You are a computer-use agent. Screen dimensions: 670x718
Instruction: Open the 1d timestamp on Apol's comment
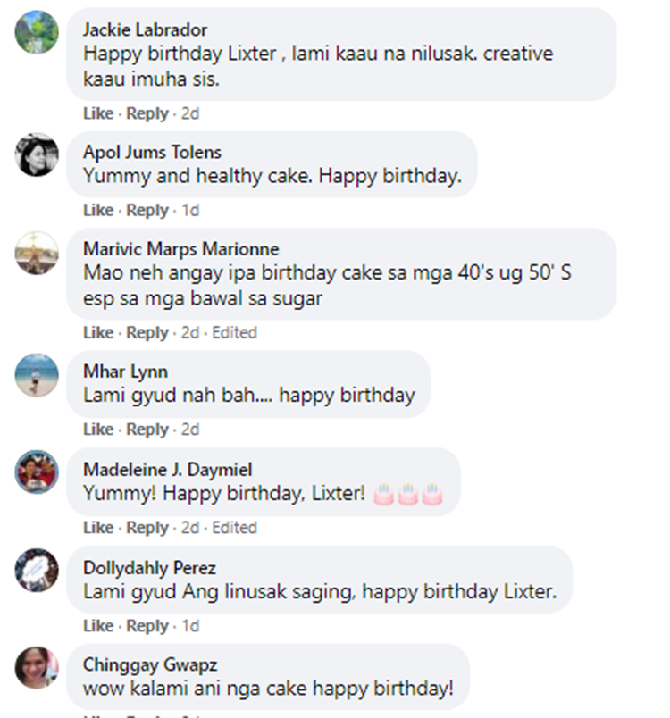coord(190,211)
